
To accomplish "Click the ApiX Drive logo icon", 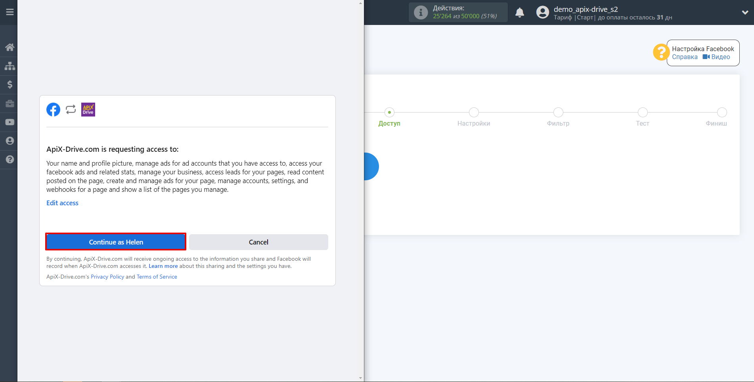I will point(88,109).
